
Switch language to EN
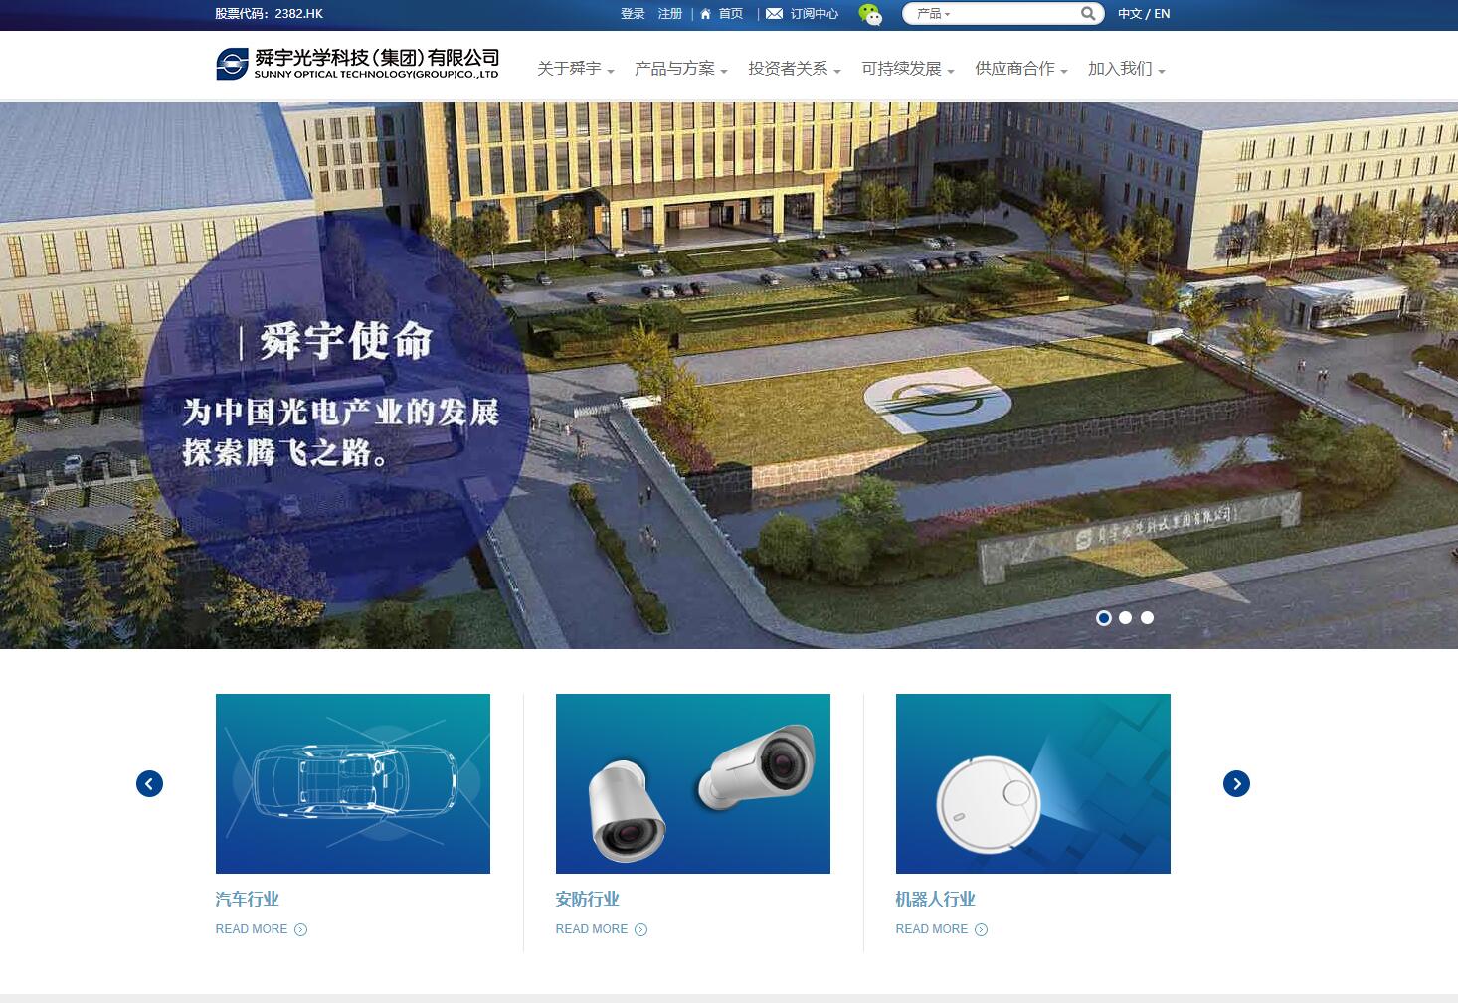coord(1162,14)
